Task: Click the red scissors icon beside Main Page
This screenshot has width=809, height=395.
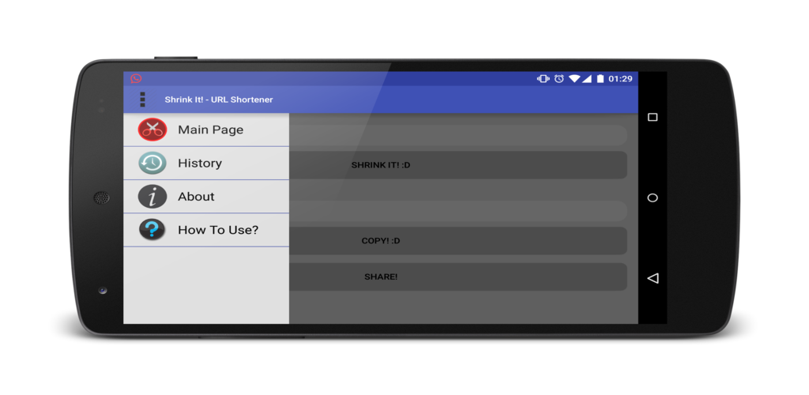Action: pyautogui.click(x=152, y=130)
